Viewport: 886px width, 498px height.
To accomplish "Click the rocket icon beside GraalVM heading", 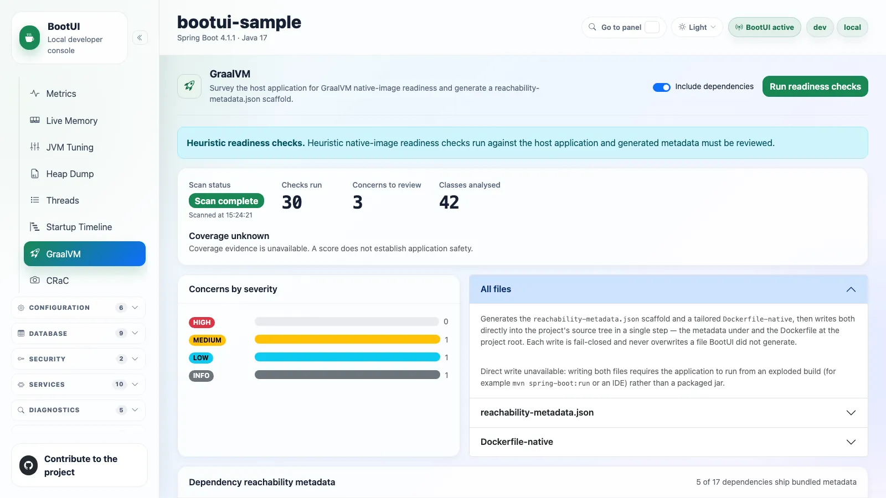I will (189, 86).
